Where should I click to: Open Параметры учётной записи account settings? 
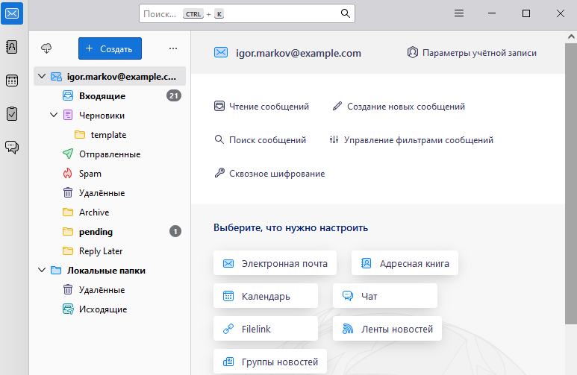(x=472, y=53)
